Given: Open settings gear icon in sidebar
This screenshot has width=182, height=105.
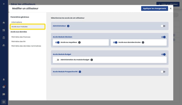Looking at the screenshot, I should coord(4,102).
